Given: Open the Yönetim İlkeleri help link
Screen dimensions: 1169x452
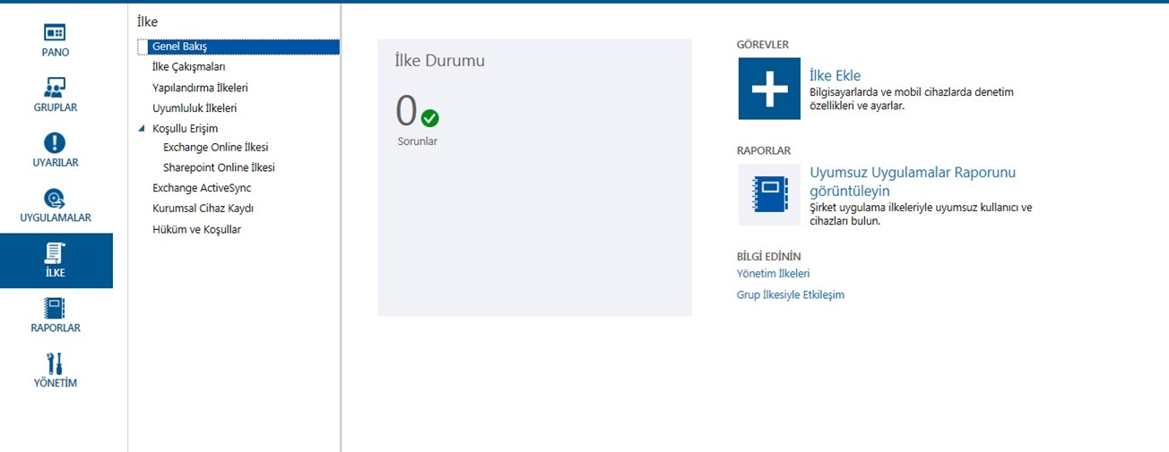Looking at the screenshot, I should tap(773, 274).
